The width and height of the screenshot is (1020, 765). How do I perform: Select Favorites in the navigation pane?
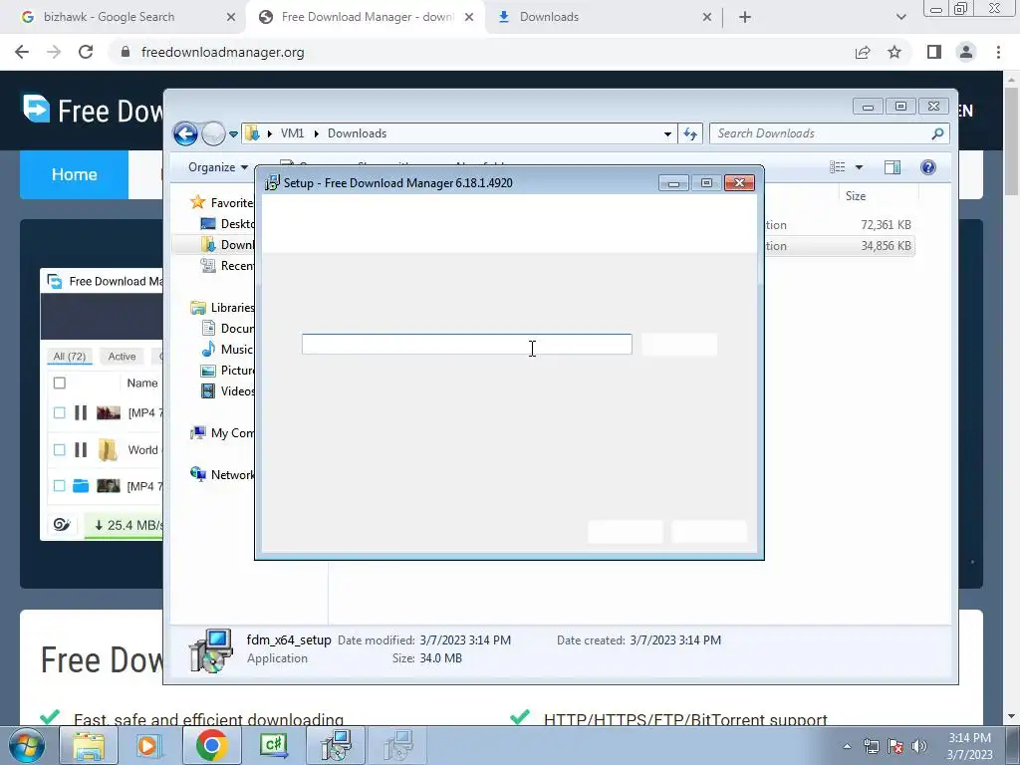point(222,203)
